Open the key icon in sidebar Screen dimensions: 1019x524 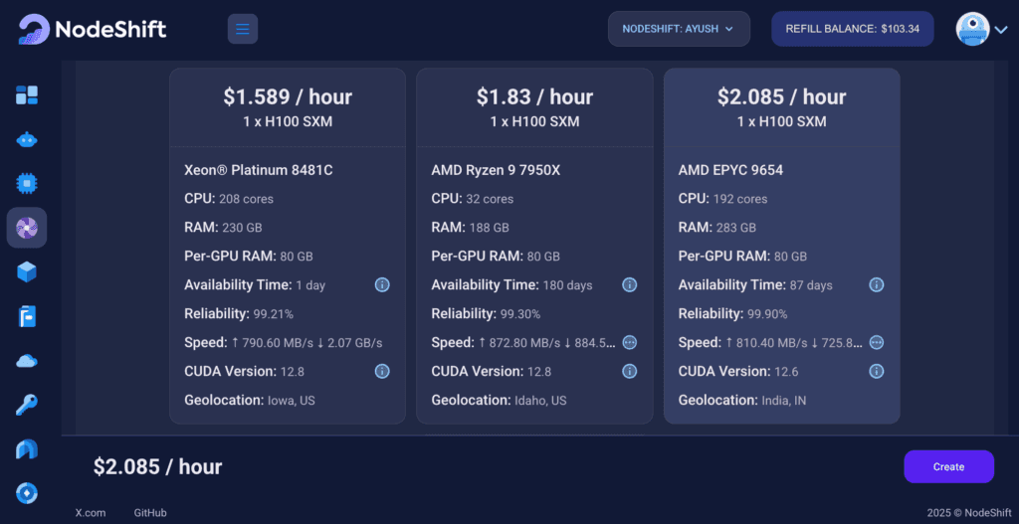tap(27, 405)
